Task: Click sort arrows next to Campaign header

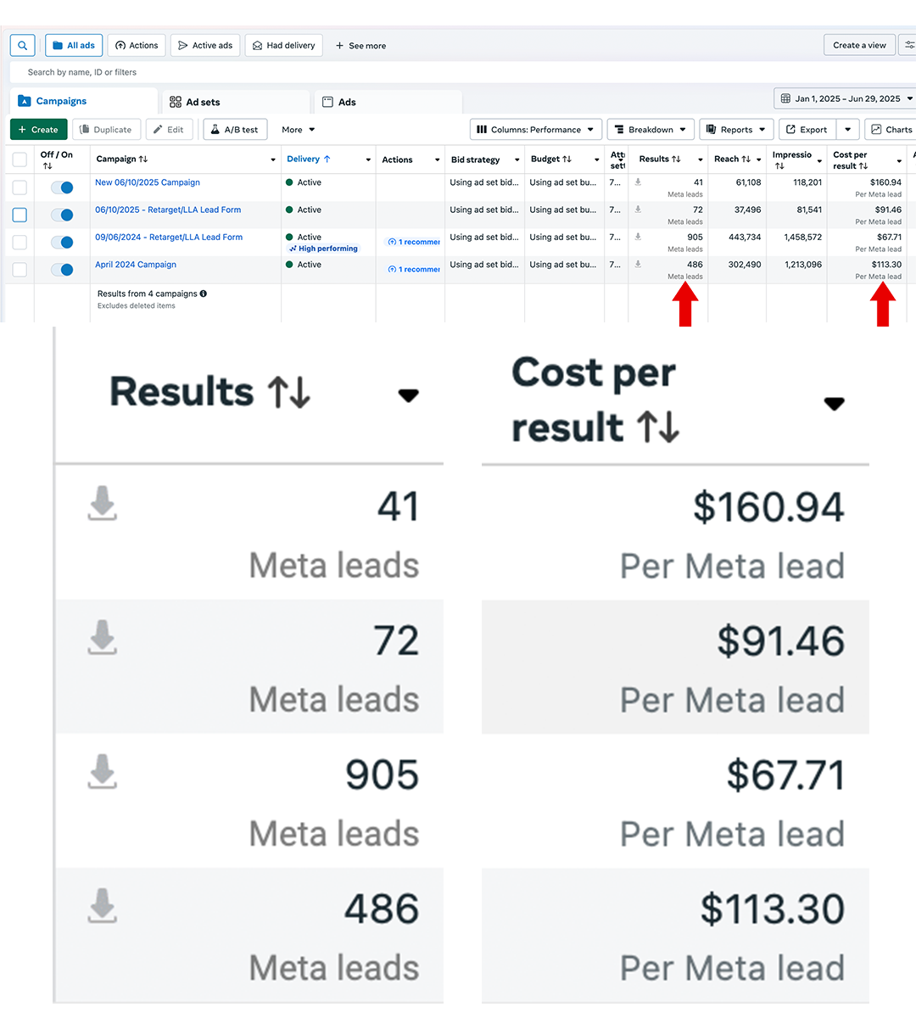Action: coord(143,159)
